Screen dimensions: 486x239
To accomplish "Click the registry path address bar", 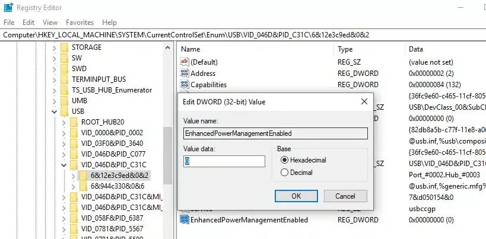I will tap(243, 34).
